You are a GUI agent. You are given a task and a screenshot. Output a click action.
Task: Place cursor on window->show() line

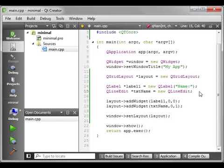pos(125,126)
